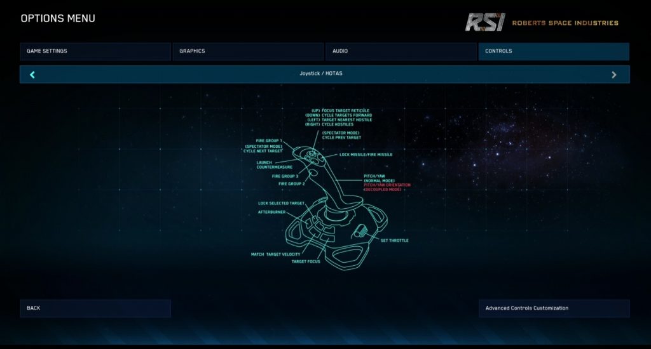The image size is (651, 349).
Task: Click the Set Throttle label
Action: tap(394, 240)
